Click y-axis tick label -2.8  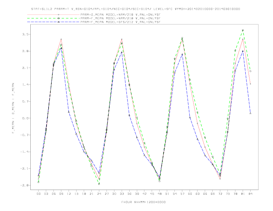pos(24,185)
